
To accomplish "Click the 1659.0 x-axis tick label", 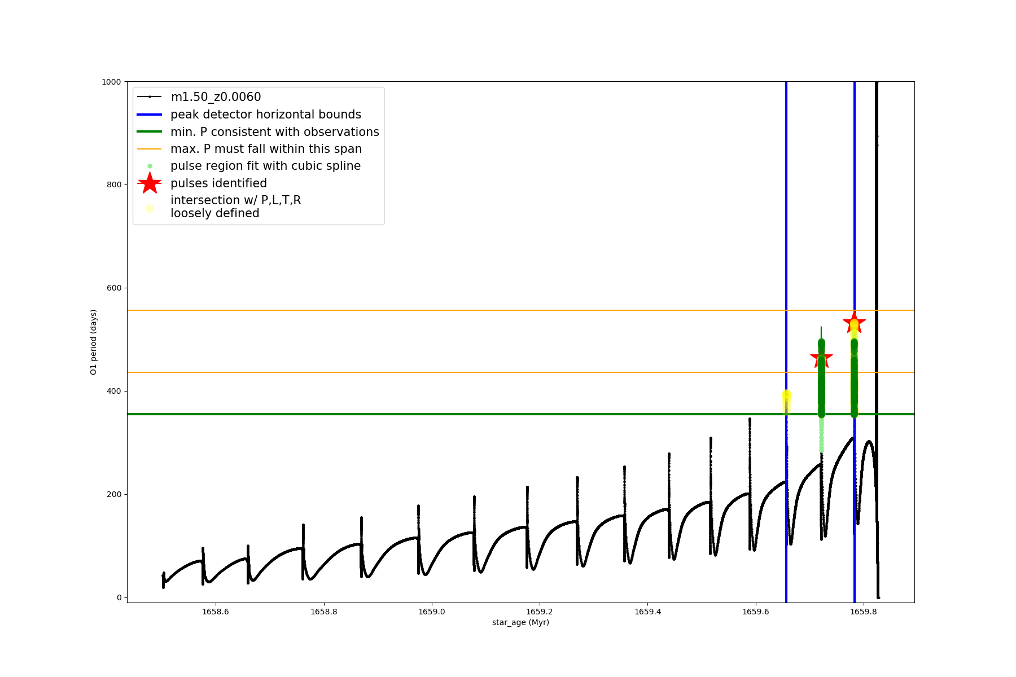I will pyautogui.click(x=432, y=612).
